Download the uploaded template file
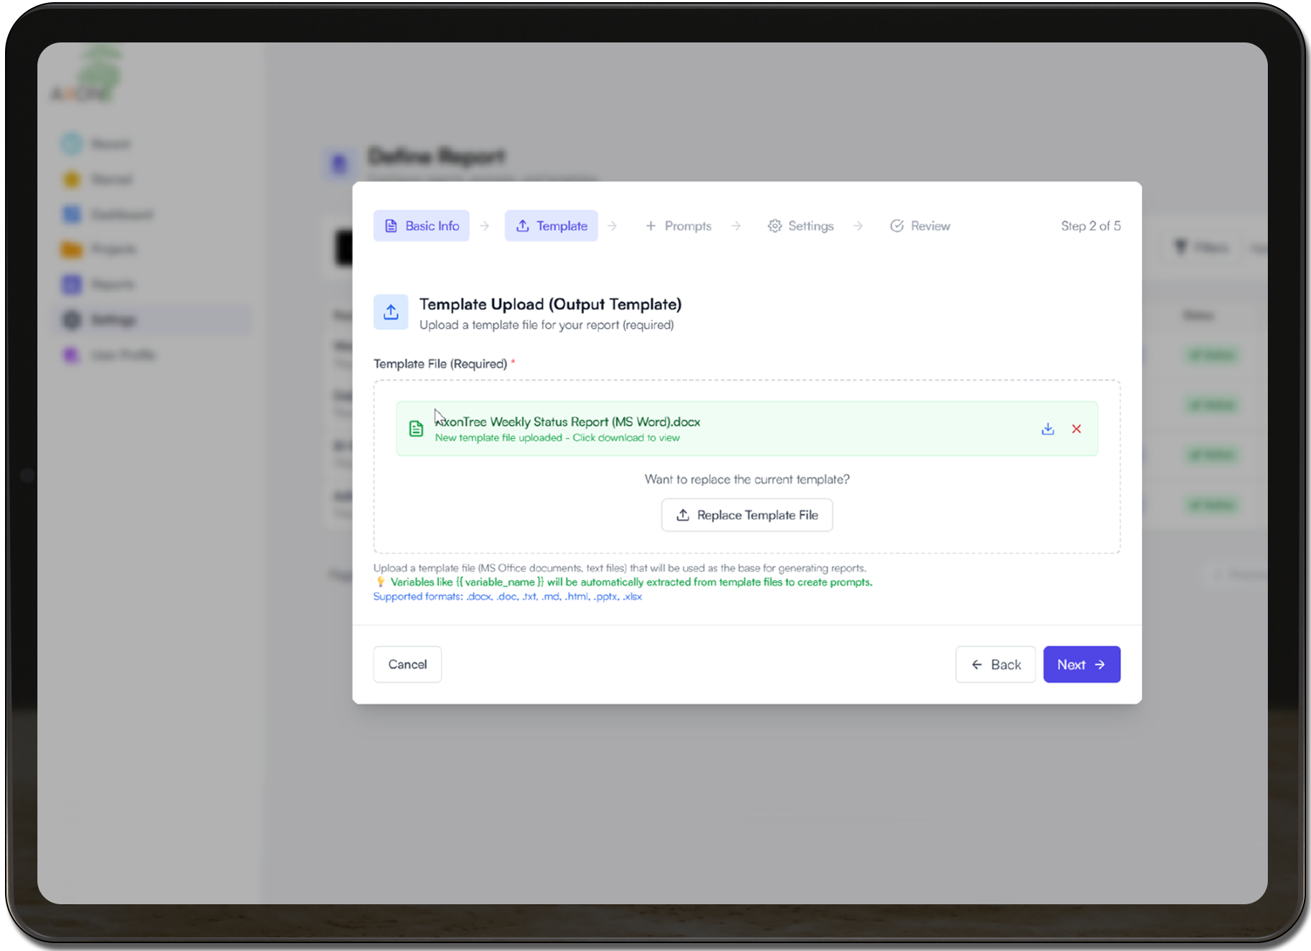 pyautogui.click(x=1048, y=429)
